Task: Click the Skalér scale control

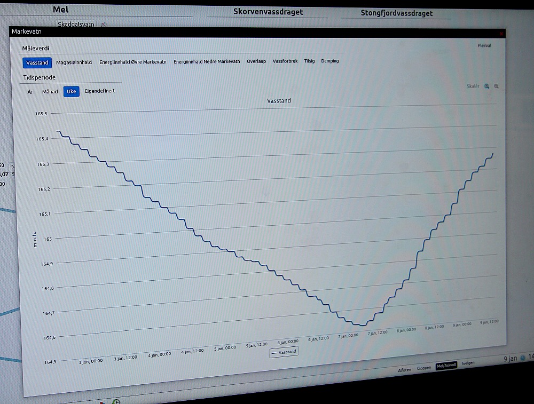Action: [473, 86]
